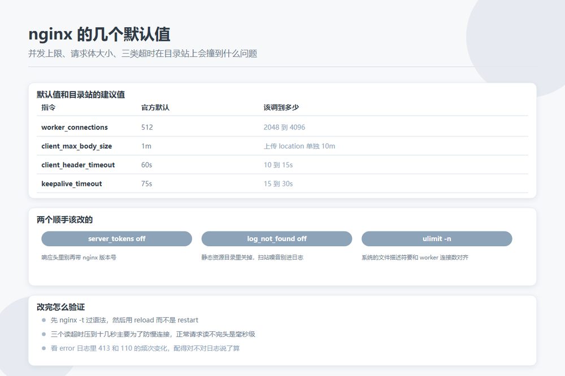Select the client_header_timeout cell
The image size is (565, 376).
(78, 165)
